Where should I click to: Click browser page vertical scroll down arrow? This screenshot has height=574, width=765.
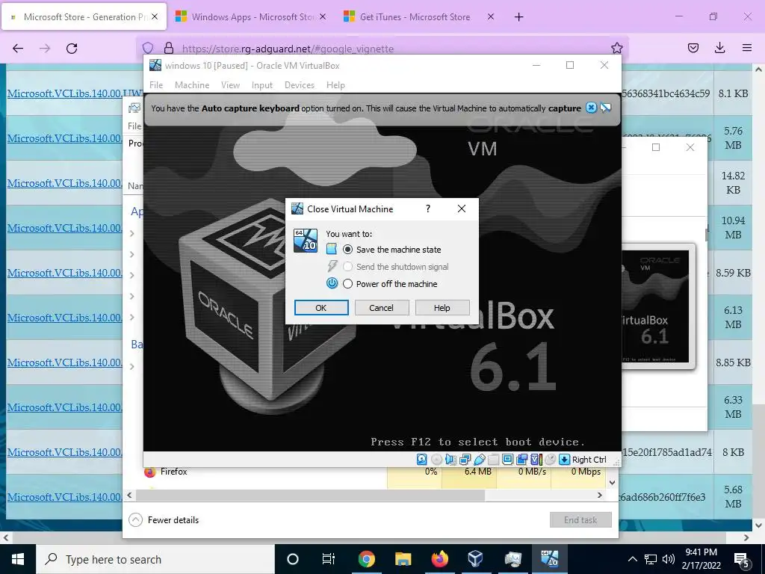coord(758,525)
